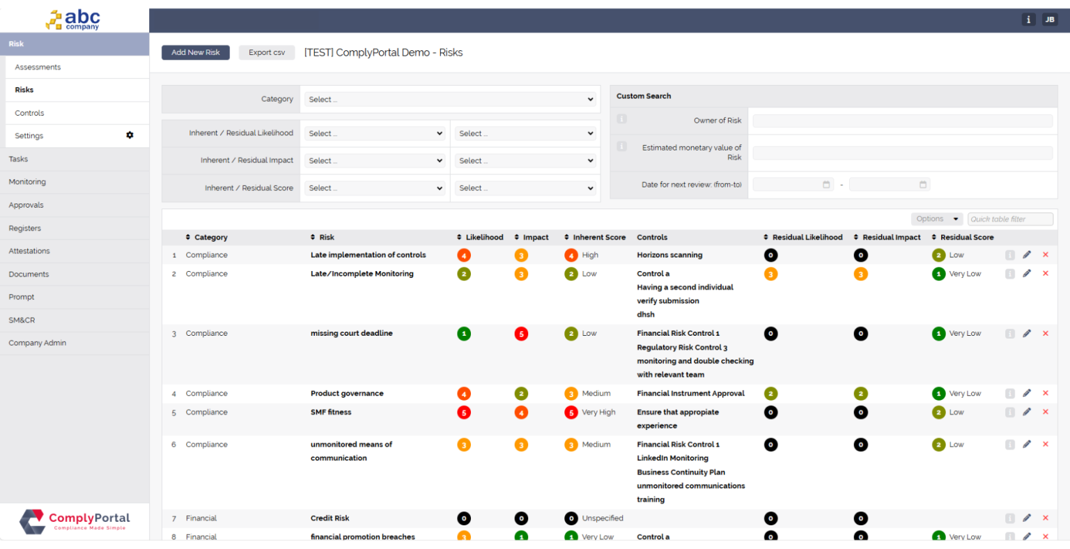The image size is (1070, 549).
Task: Click the Estimated monetary value of Risk field
Action: click(x=901, y=152)
